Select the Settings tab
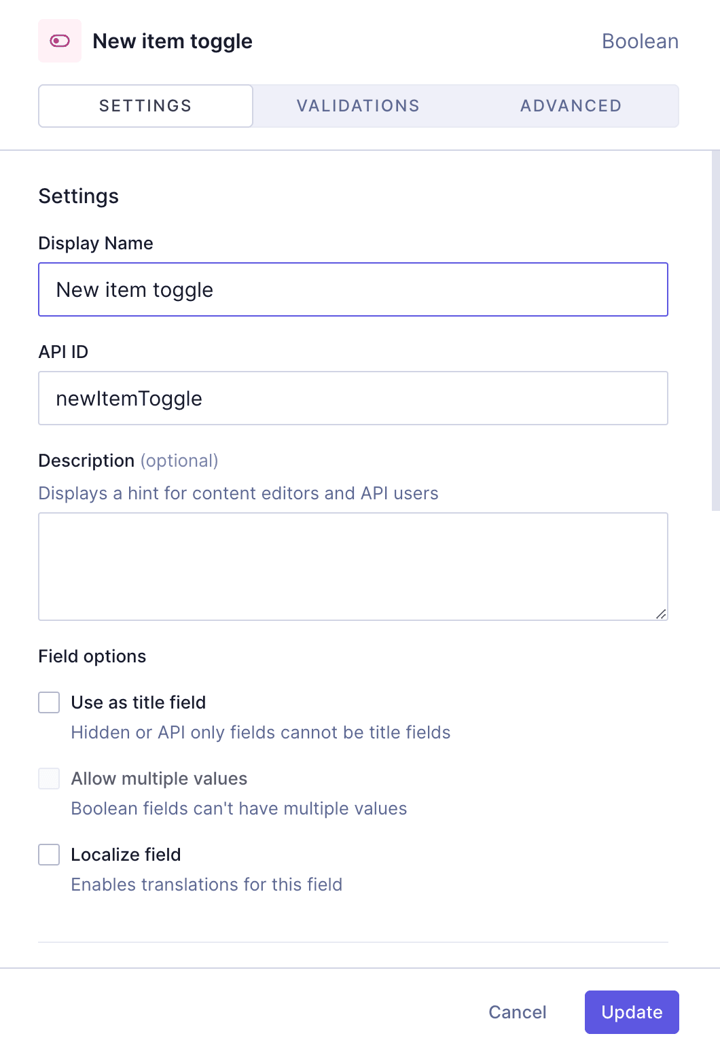This screenshot has width=720, height=1053. [x=145, y=105]
